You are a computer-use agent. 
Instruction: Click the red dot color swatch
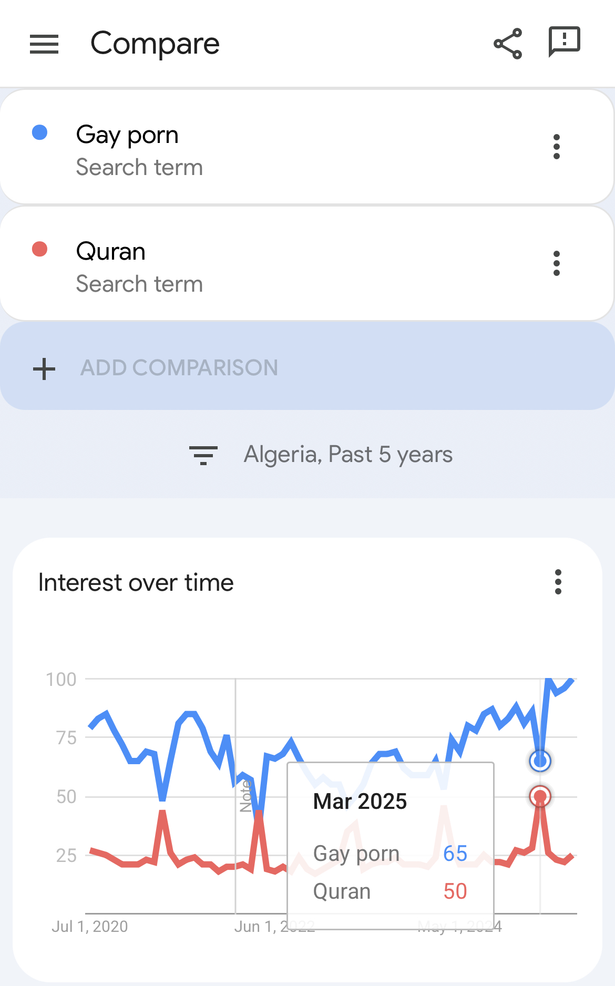(40, 249)
